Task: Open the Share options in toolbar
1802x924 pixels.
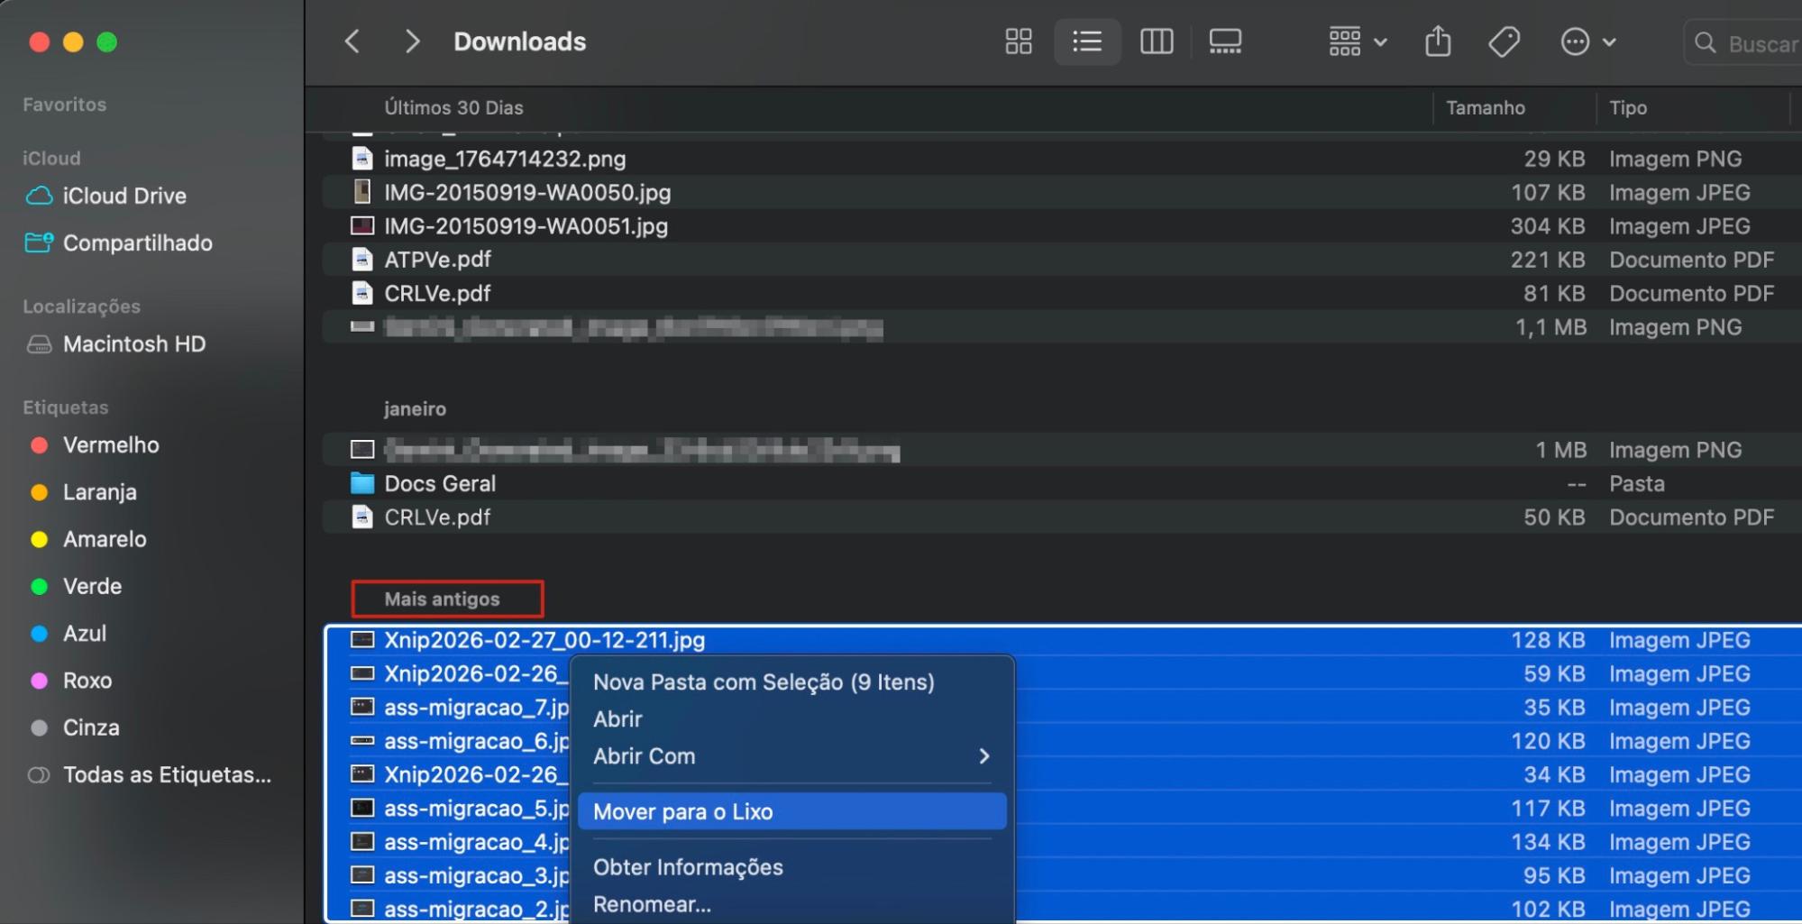Action: point(1437,41)
